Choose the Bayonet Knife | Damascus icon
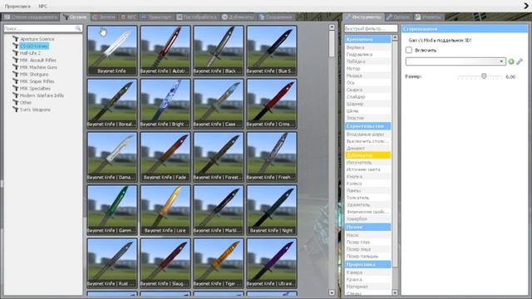Viewport: 532px width, 299px height. (x=112, y=157)
